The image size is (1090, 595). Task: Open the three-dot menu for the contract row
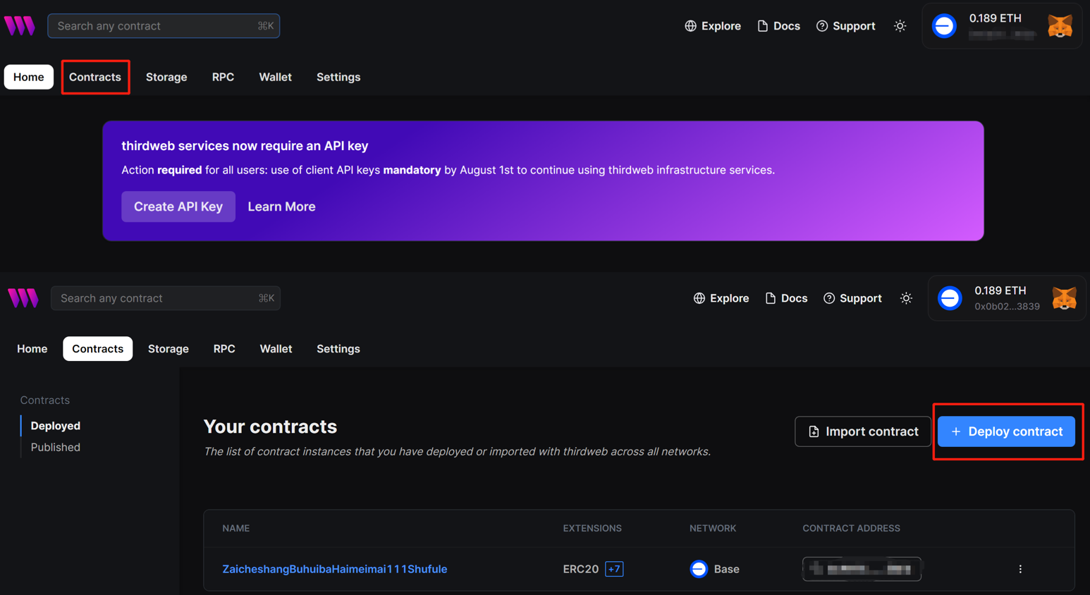(x=1019, y=569)
